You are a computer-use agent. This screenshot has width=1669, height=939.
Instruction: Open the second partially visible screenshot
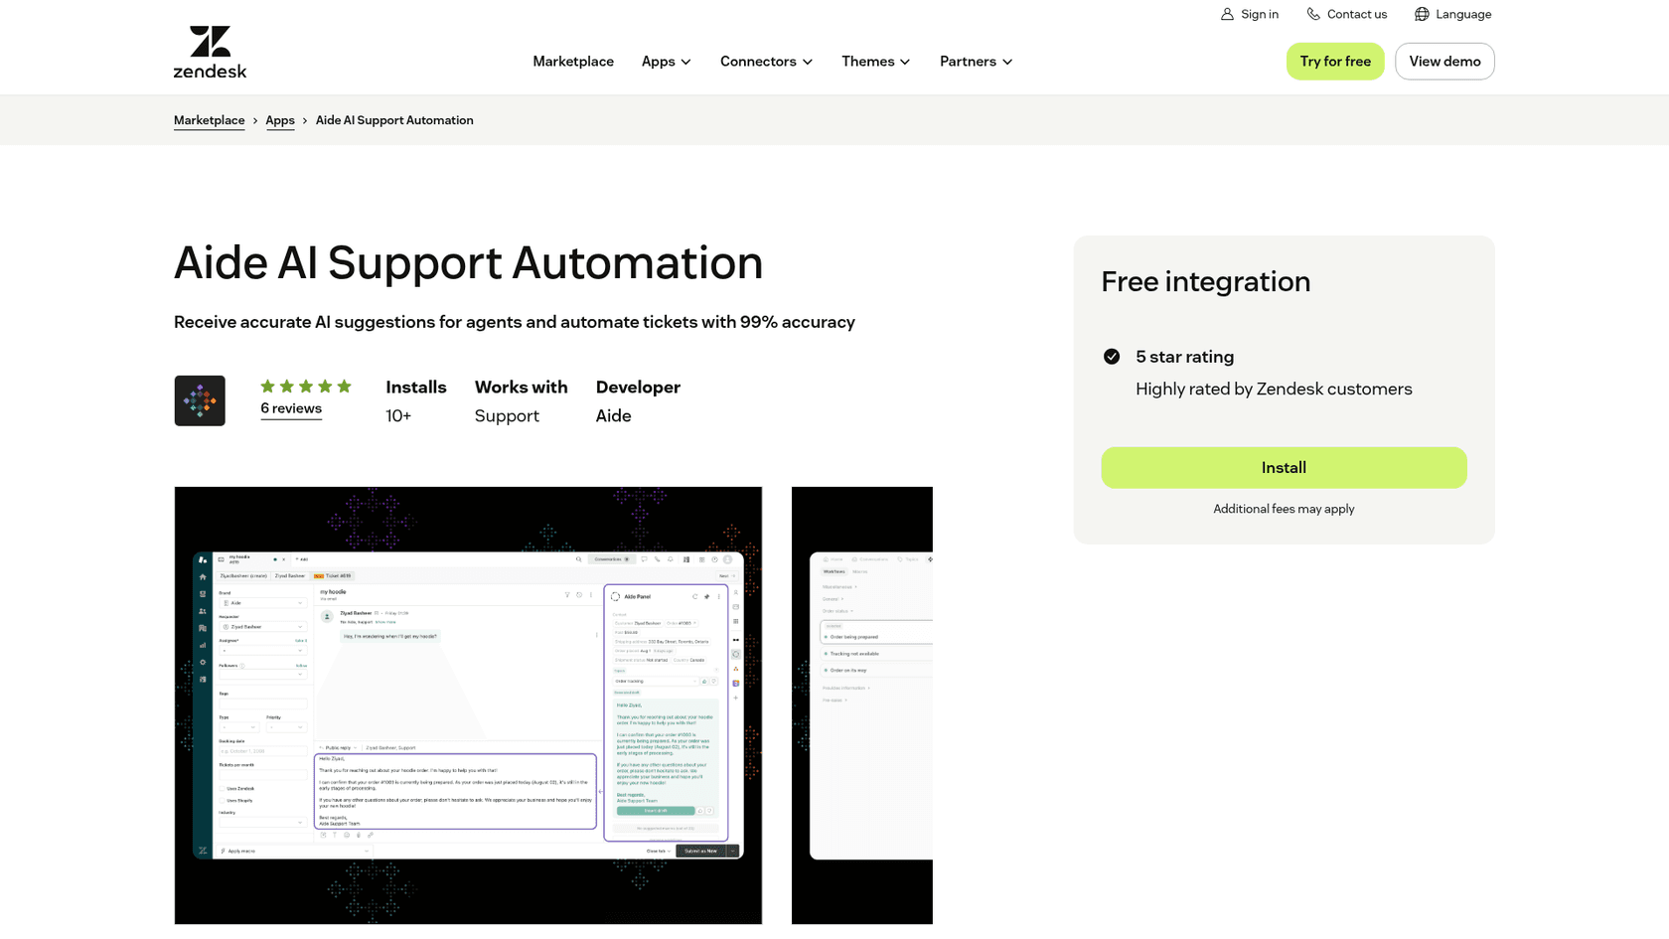pyautogui.click(x=862, y=705)
